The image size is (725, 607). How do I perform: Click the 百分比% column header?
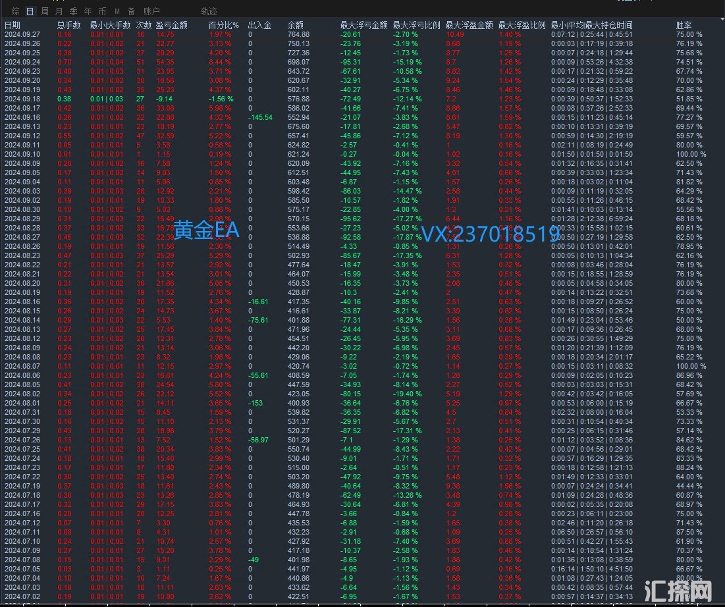click(224, 25)
